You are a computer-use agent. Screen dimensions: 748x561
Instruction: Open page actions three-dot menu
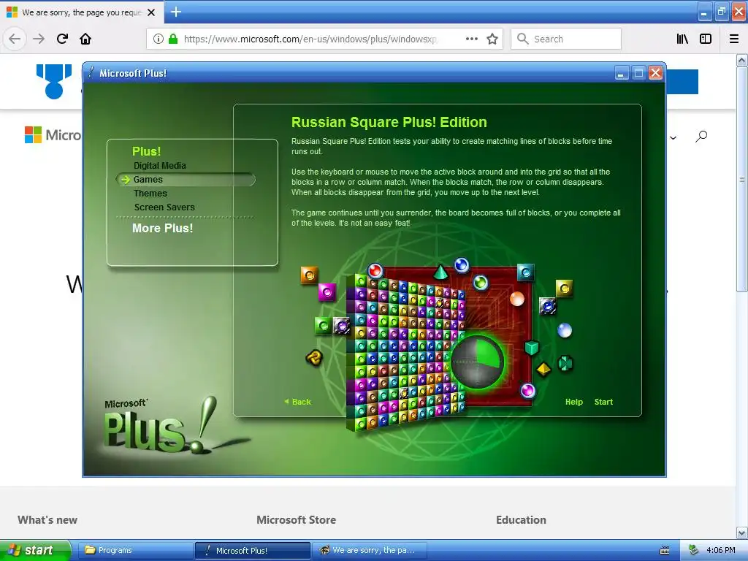click(x=471, y=39)
